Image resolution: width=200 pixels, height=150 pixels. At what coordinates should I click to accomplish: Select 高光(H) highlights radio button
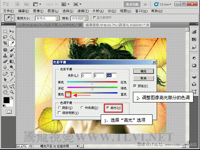(x=108, y=108)
